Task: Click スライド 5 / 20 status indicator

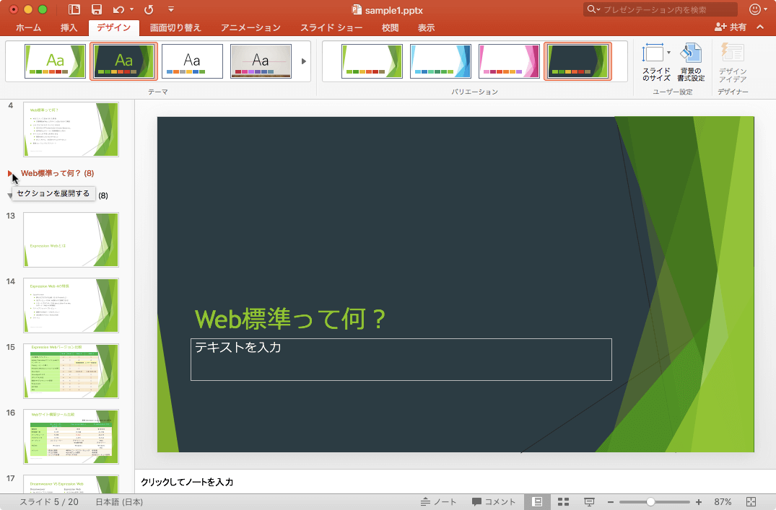Action: click(49, 501)
